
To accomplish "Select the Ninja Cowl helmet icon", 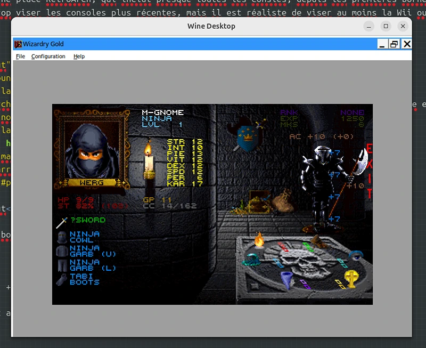I will 62,237.
